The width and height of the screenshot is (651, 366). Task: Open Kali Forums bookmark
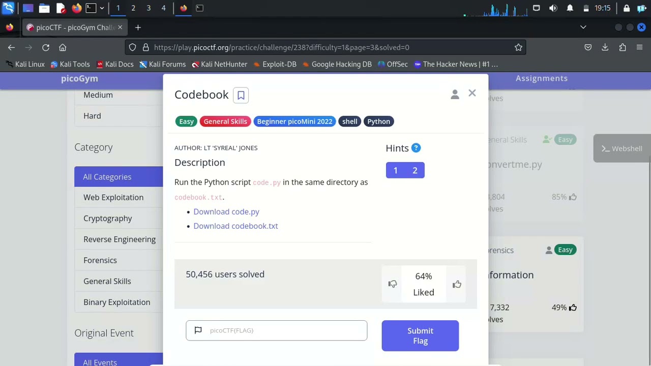(163, 64)
